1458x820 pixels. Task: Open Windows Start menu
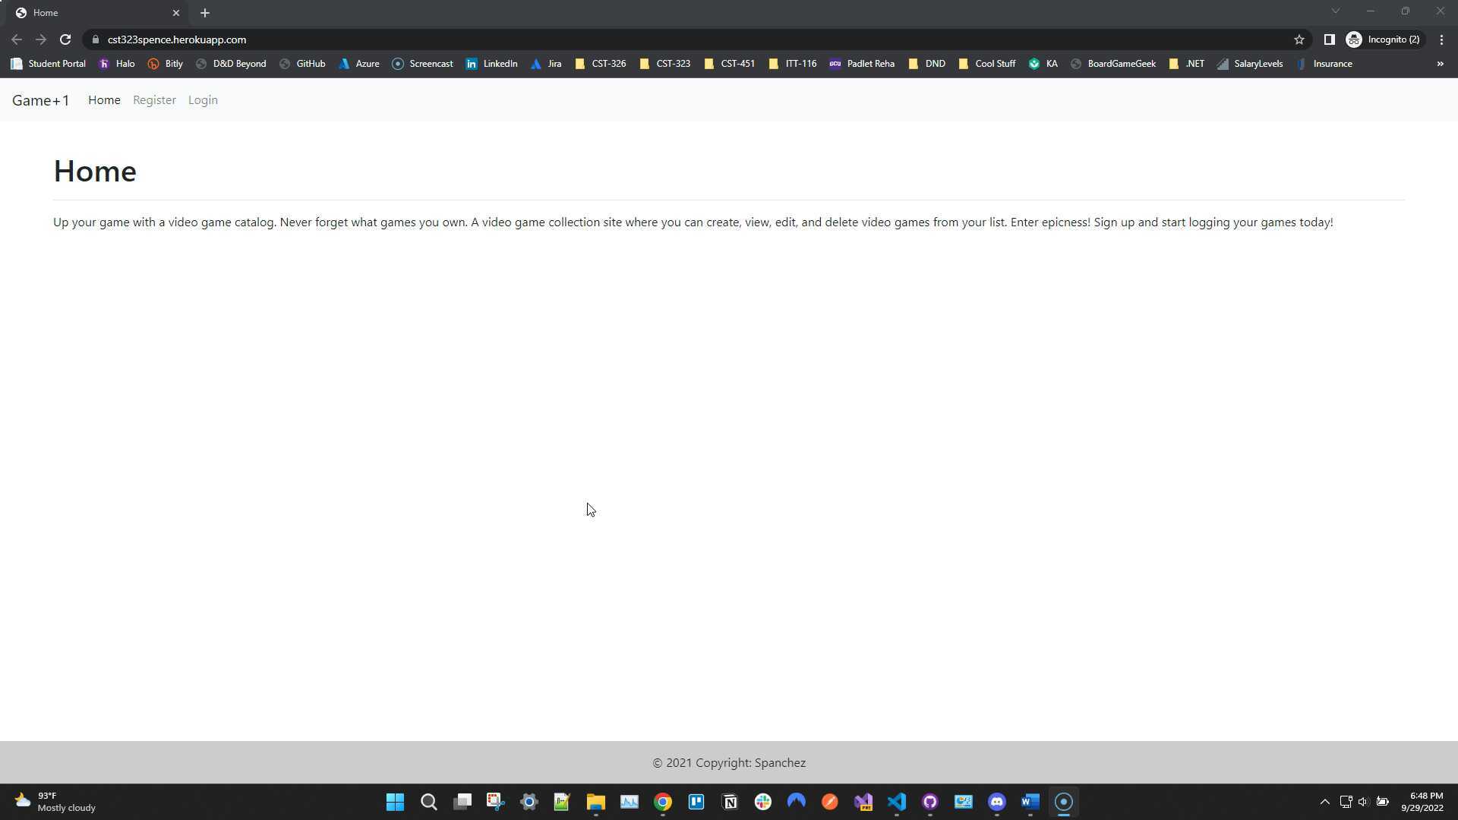tap(395, 802)
